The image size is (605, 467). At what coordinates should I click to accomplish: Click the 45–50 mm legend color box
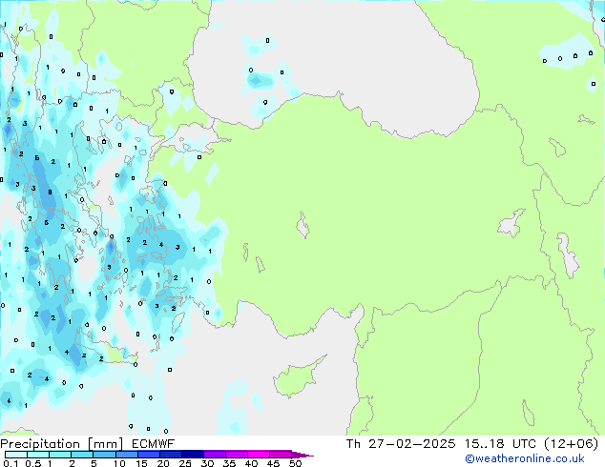[x=281, y=455]
